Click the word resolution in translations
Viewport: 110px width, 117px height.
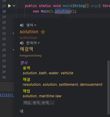[32, 84]
